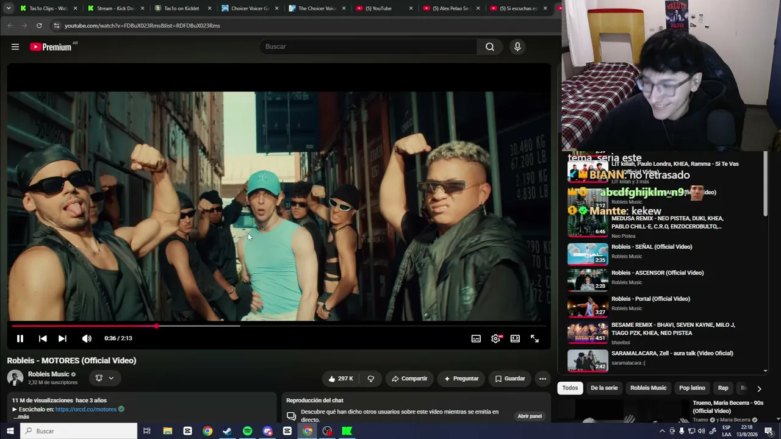This screenshot has height=439, width=781.
Task: Switch to the Choicer Voicer Game tab
Action: (250, 9)
